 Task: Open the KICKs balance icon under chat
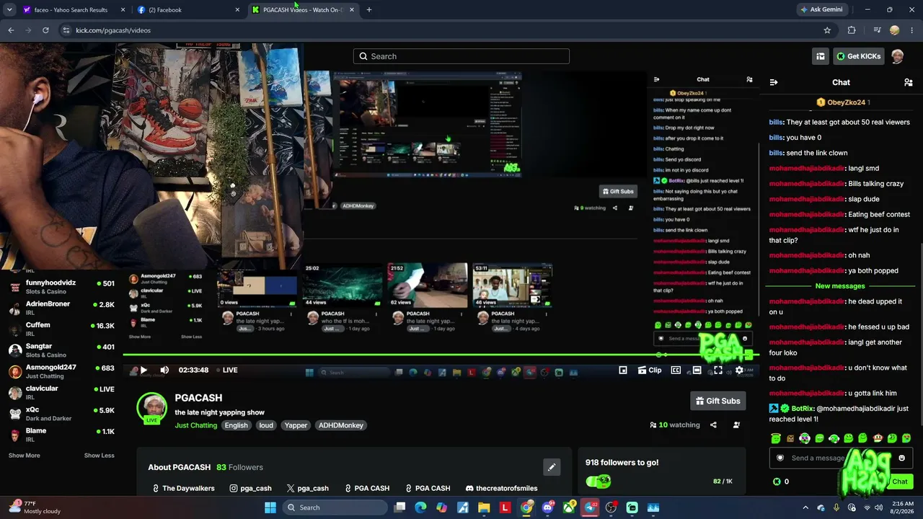pos(777,482)
